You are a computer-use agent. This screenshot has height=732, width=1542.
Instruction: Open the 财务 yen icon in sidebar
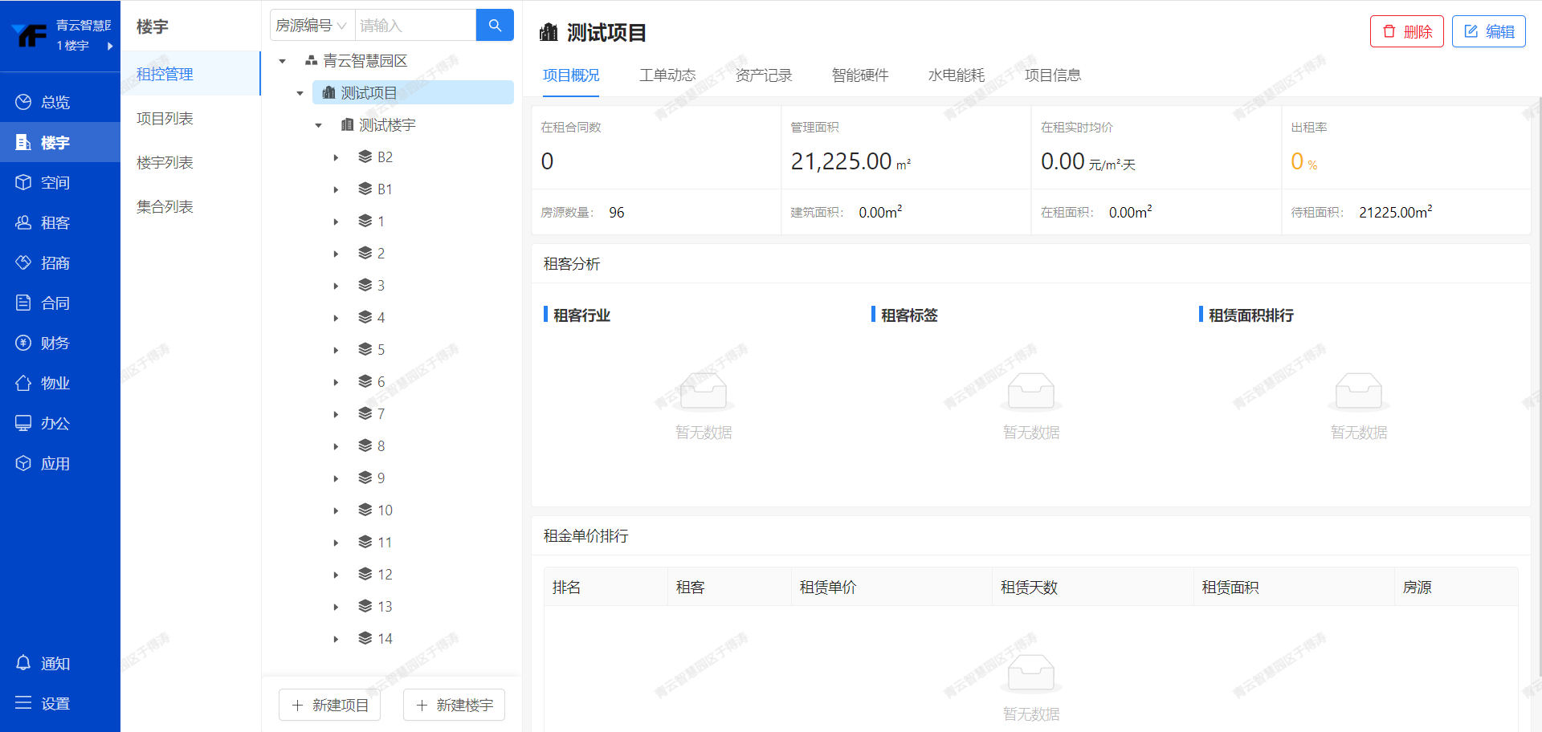(23, 343)
